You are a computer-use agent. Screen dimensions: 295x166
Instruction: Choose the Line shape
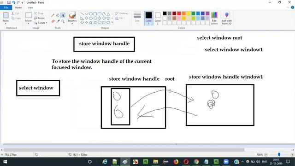tap(82, 14)
